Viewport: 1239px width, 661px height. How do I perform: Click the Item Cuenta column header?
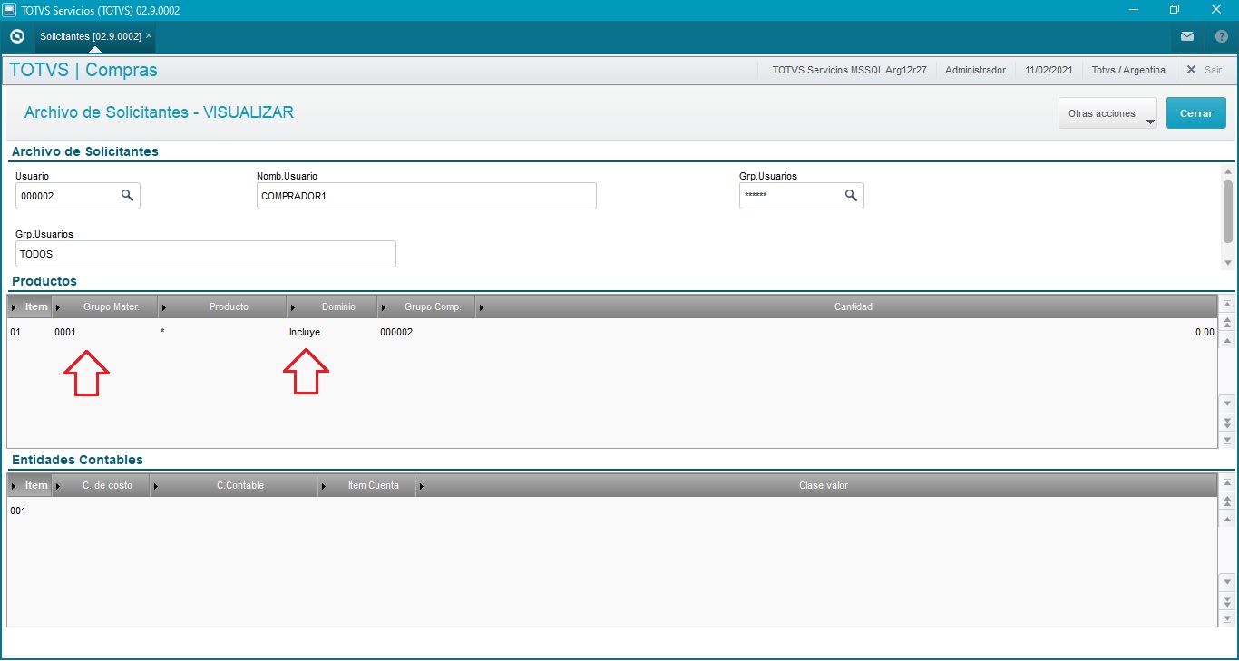pyautogui.click(x=367, y=485)
